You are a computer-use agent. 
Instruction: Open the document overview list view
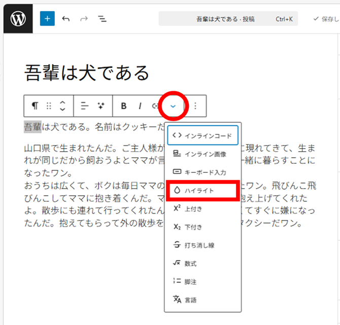pyautogui.click(x=103, y=19)
